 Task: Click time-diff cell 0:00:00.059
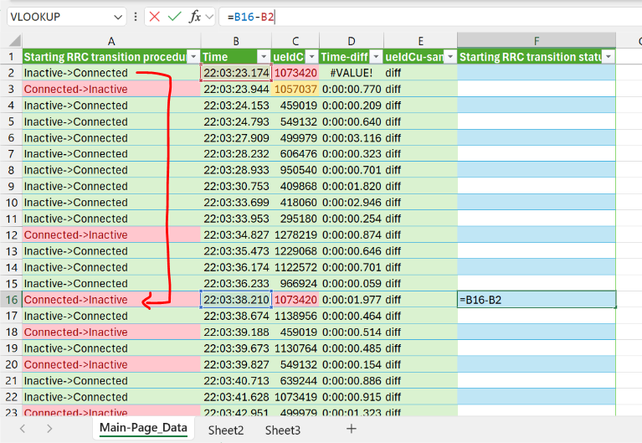pyautogui.click(x=352, y=283)
